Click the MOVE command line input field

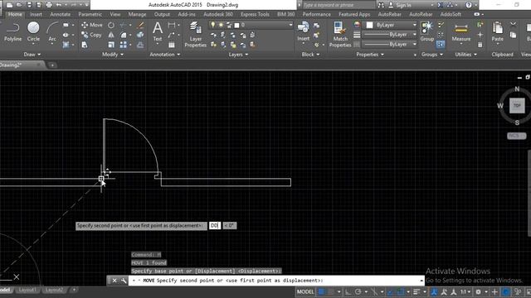click(x=275, y=281)
